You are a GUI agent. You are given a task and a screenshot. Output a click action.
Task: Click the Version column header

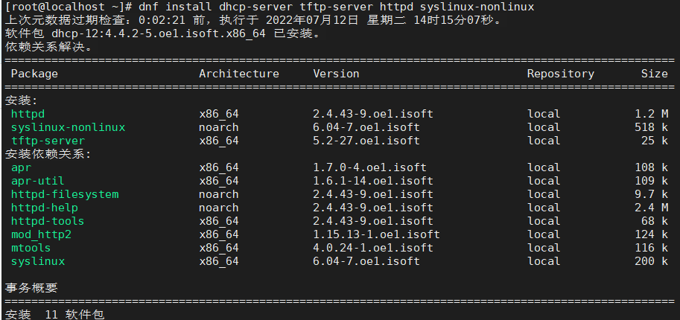[x=336, y=74]
